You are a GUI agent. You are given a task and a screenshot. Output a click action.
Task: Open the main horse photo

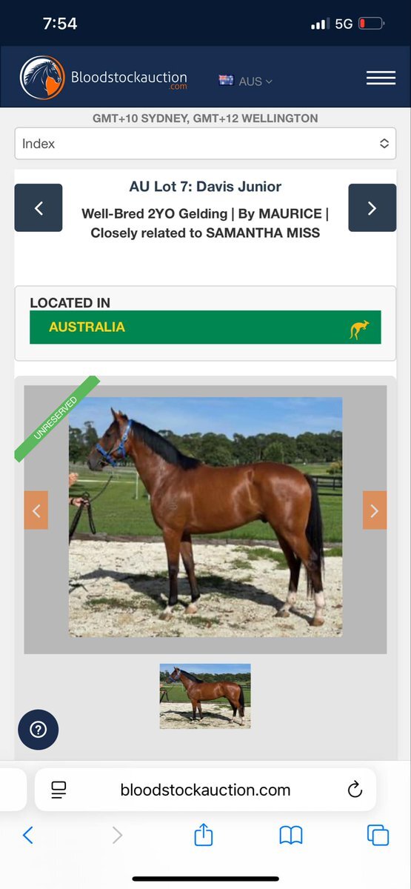(x=205, y=517)
